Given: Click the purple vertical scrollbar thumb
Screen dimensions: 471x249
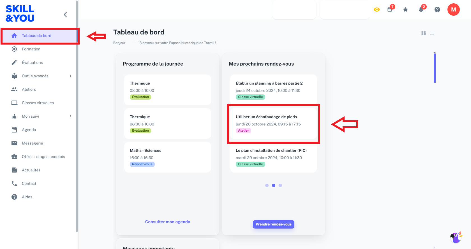Looking at the screenshot, I should coord(435,68).
